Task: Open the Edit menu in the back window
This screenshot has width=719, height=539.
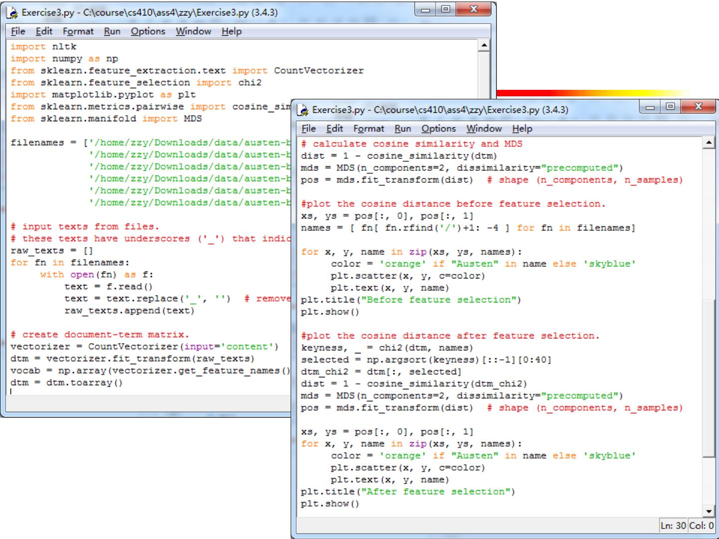Action: (x=44, y=31)
